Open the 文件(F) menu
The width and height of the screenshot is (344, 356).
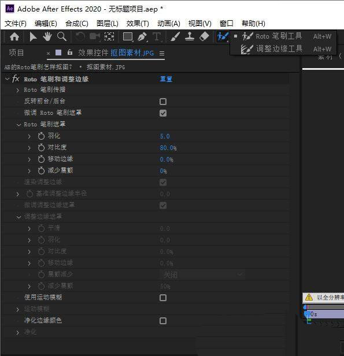[x=16, y=24]
